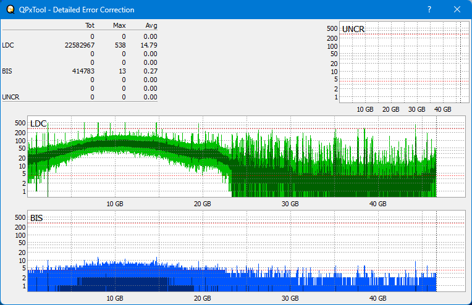
Task: Close the Detailed Error Correction window
Action: (457, 10)
